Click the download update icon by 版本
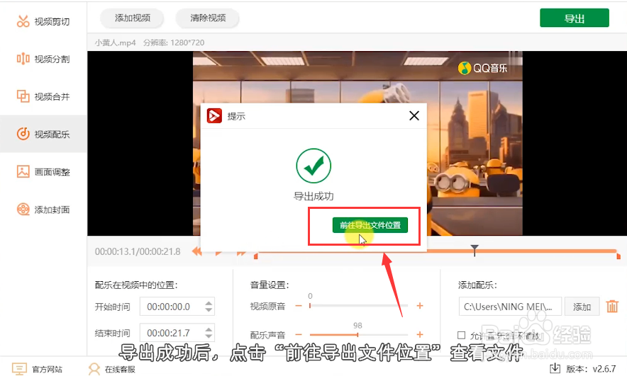The image size is (627, 376). click(x=555, y=368)
